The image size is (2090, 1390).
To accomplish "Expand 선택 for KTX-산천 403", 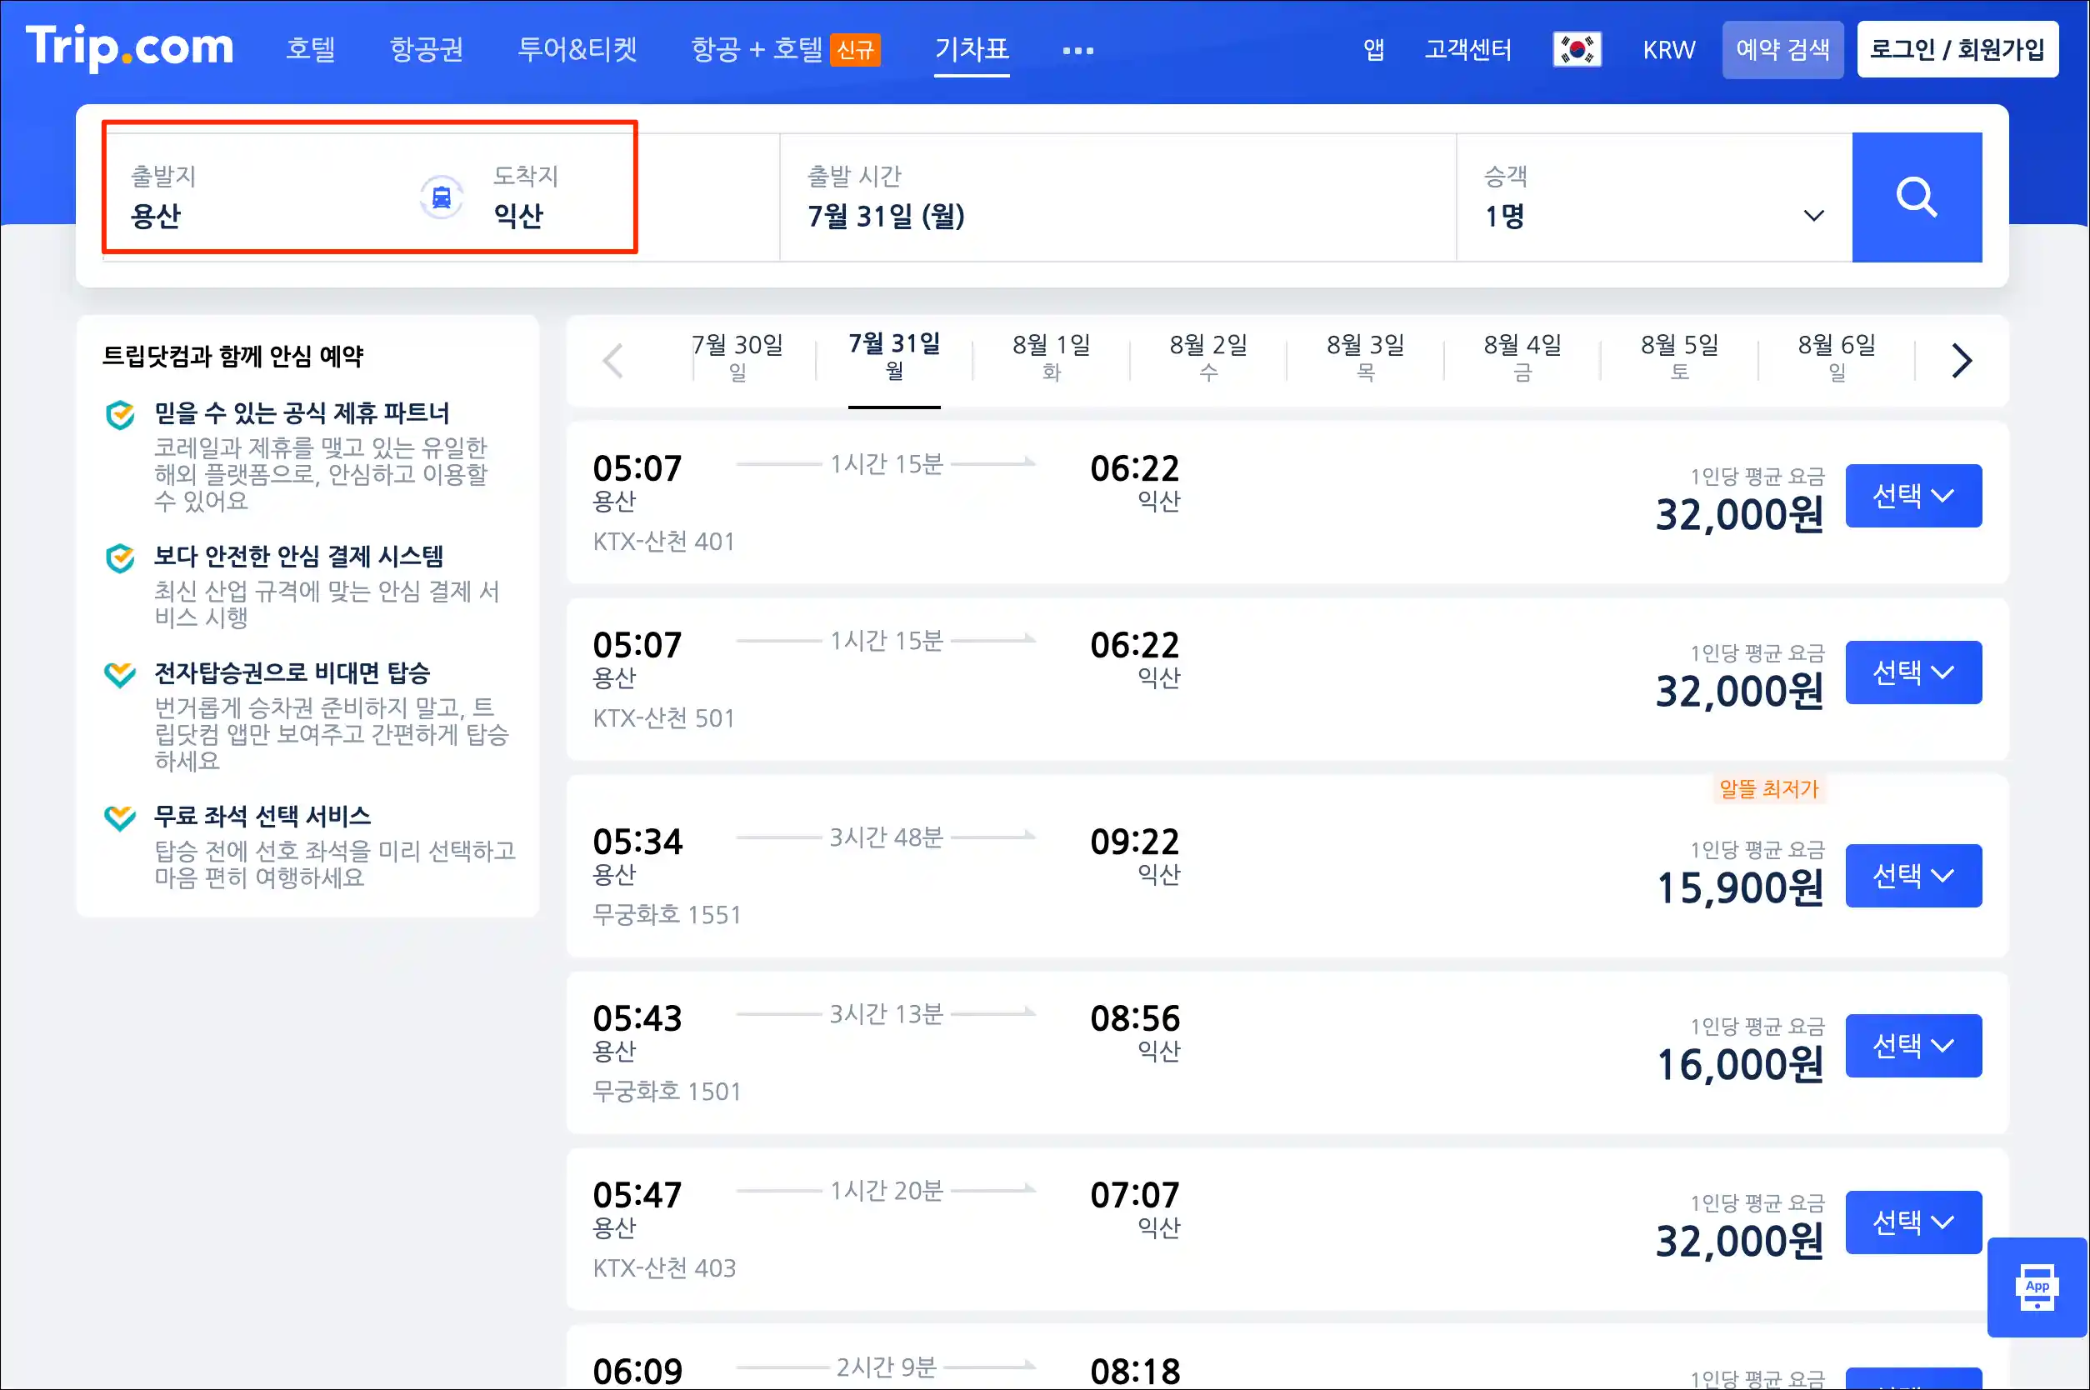I will 1912,1222.
